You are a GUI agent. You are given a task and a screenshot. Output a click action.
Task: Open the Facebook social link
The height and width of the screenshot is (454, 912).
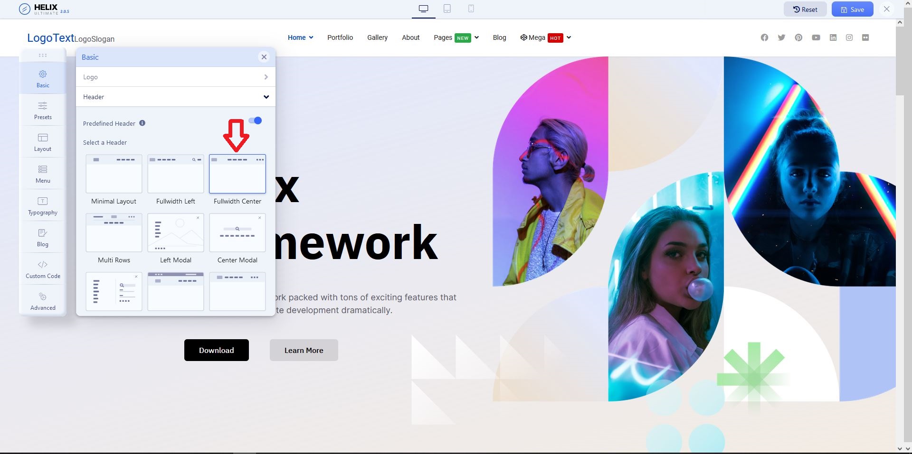(x=764, y=37)
